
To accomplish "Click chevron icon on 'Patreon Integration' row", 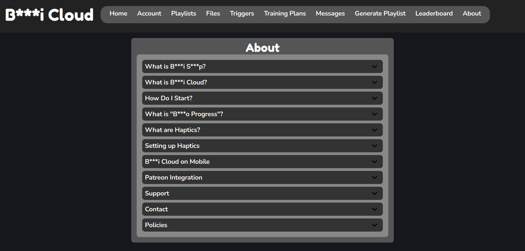I will (x=375, y=177).
